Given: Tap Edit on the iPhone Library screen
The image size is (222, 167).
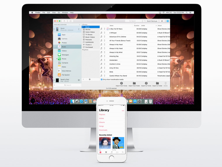Looking at the screenshot, I should (123, 111).
